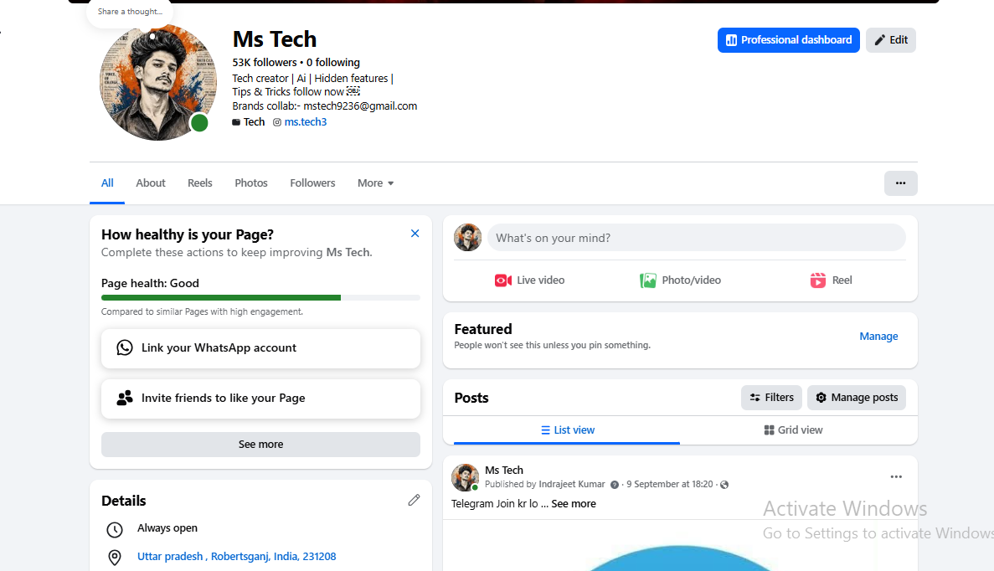Screen dimensions: 994x571
Task: Click See more in Page health card
Action: pos(260,445)
